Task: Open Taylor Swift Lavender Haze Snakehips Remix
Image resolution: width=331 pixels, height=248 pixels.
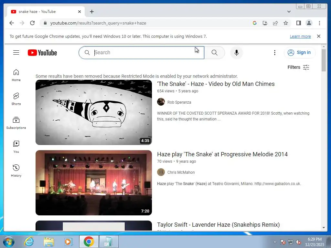Action: (x=218, y=225)
